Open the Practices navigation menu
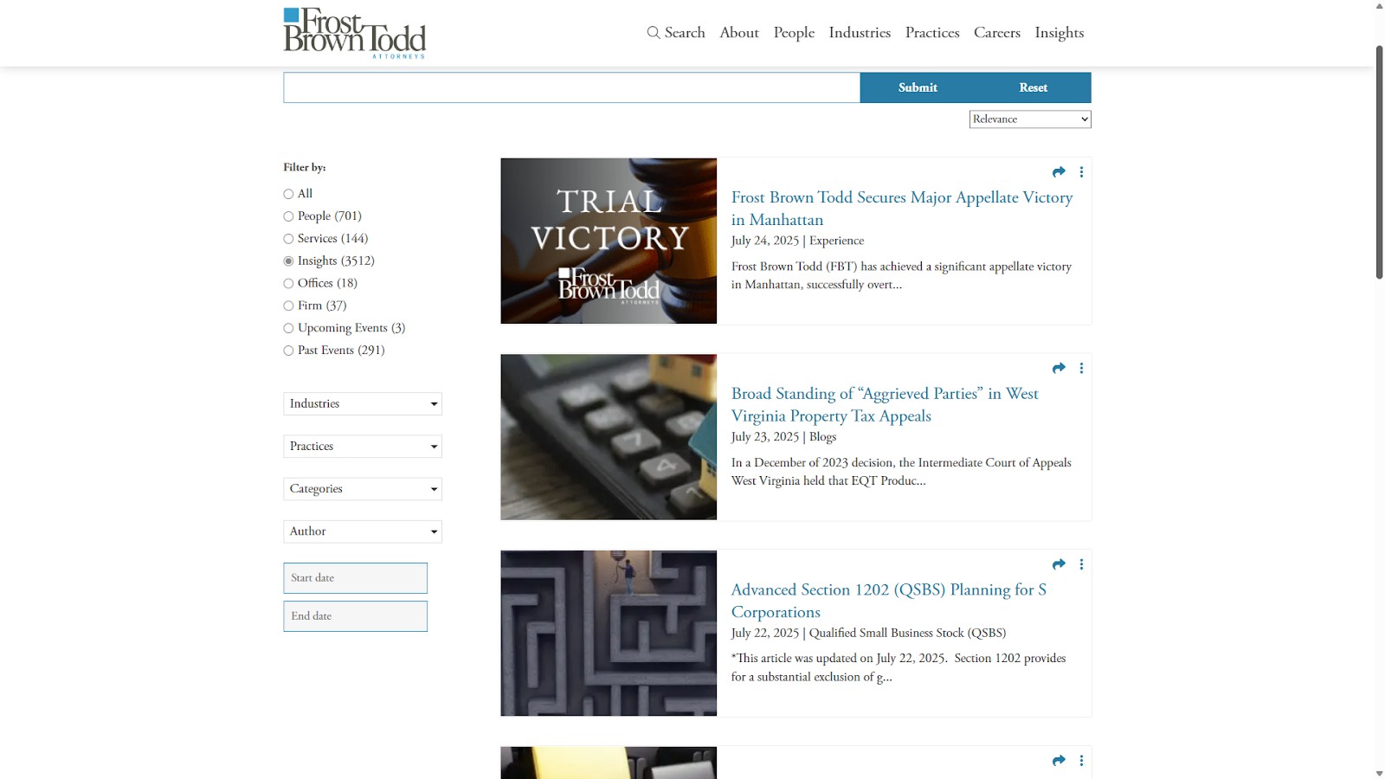The image size is (1385, 779). coord(931,33)
